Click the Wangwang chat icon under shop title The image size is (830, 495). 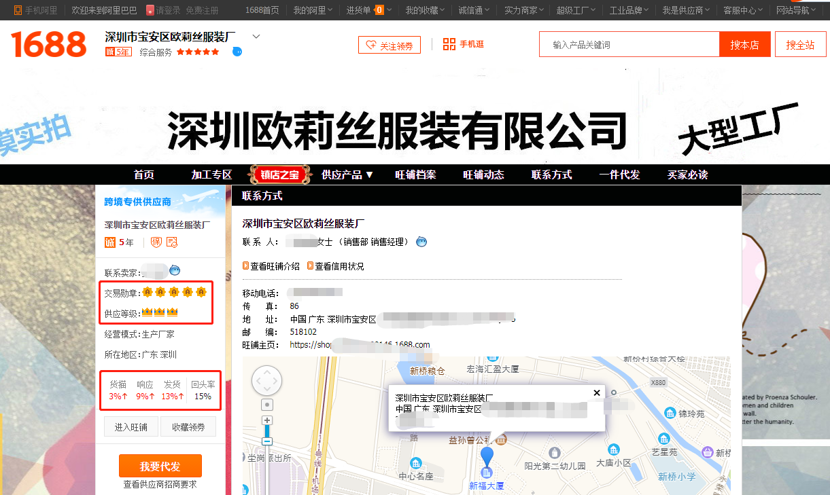237,52
